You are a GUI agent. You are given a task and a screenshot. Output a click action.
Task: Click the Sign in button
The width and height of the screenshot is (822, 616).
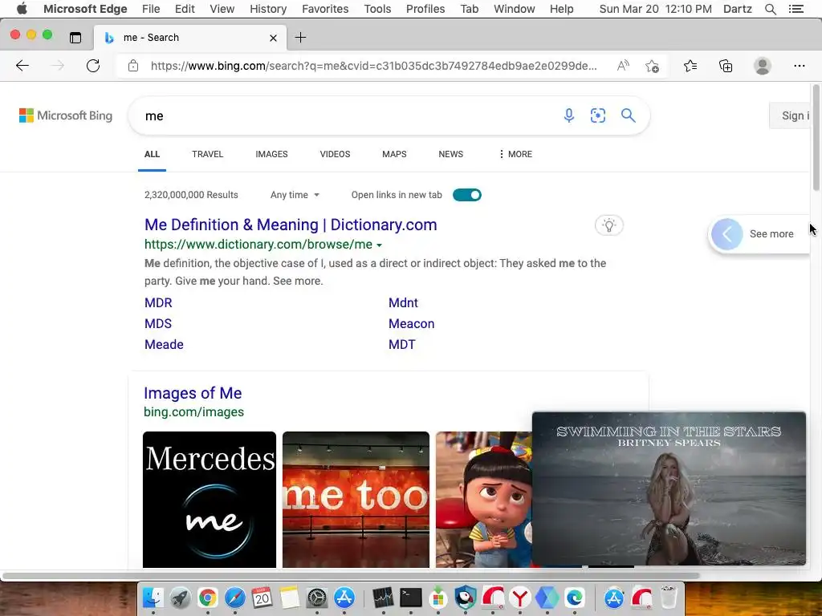791,115
